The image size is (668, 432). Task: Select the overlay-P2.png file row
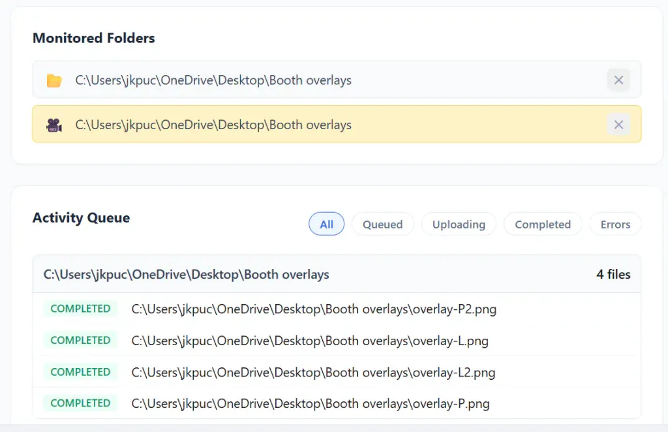(x=337, y=309)
